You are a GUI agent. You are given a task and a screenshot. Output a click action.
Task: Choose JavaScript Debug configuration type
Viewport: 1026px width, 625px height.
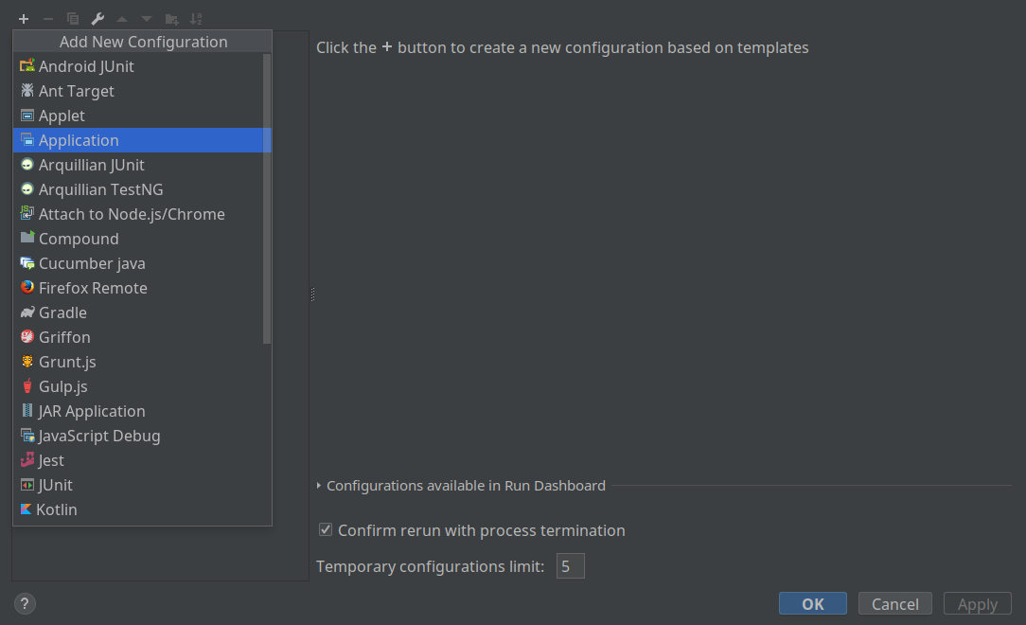[138, 436]
